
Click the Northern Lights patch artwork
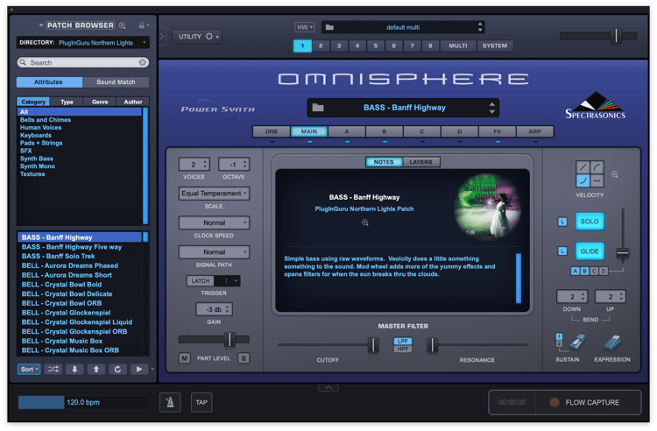[x=488, y=208]
